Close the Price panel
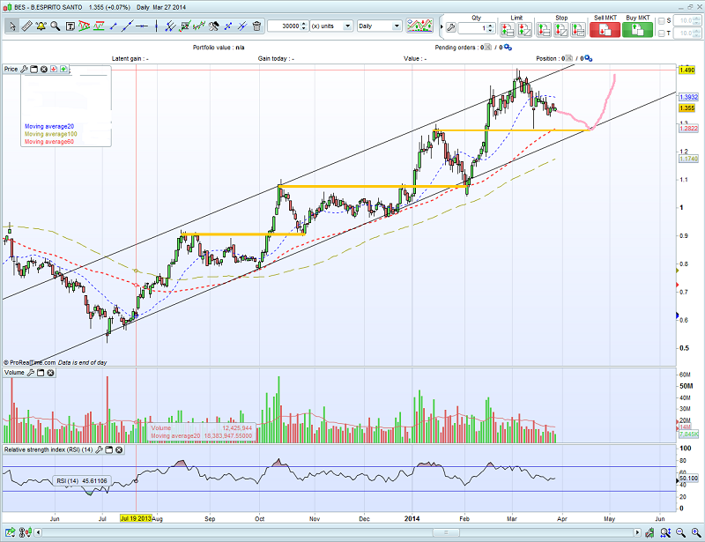The height and width of the screenshot is (542, 705). point(44,69)
